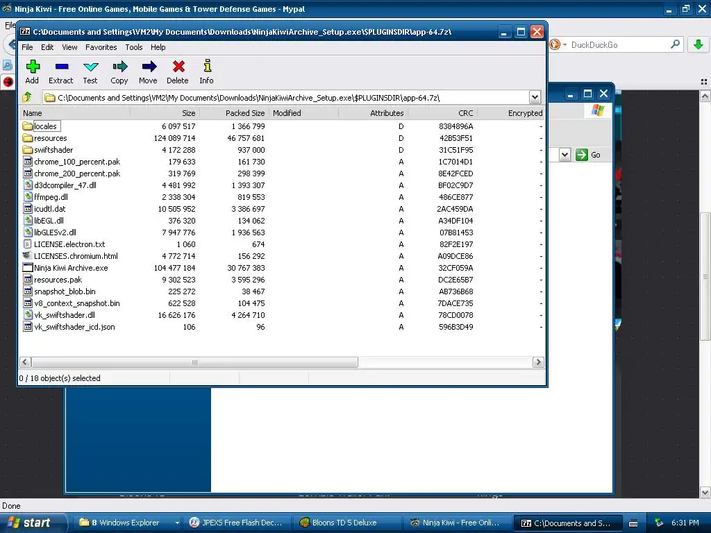Select the swiftshader folder icon

[x=28, y=150]
